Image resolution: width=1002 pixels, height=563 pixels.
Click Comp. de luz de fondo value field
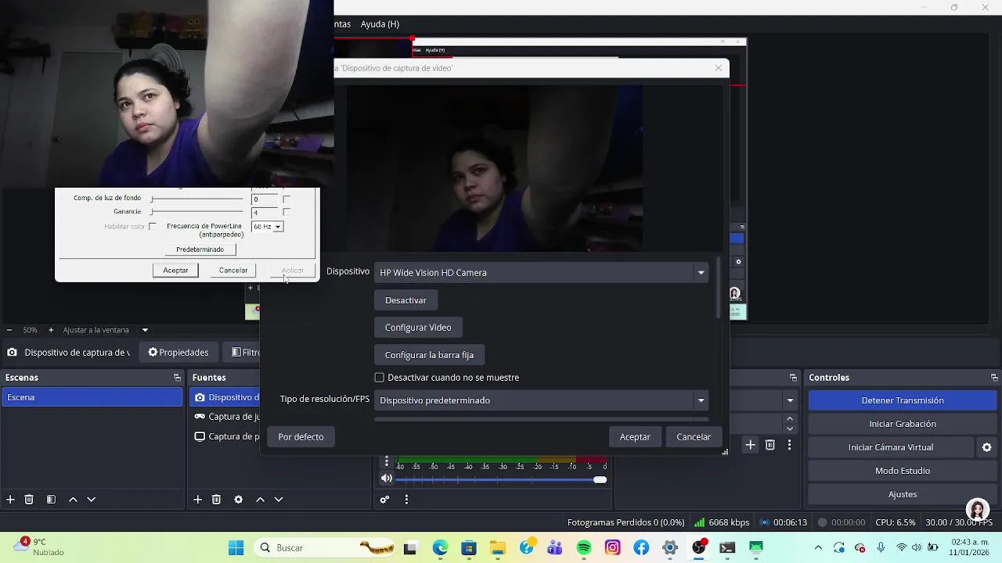point(265,199)
